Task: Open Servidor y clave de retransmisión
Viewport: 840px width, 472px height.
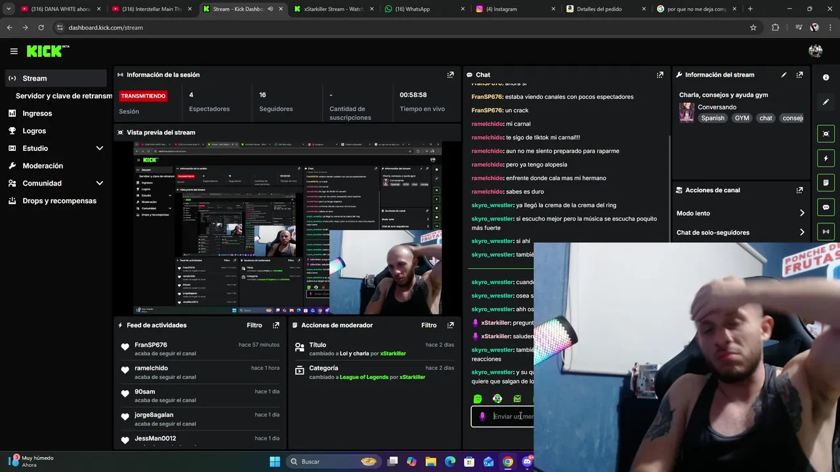Action: pyautogui.click(x=64, y=96)
